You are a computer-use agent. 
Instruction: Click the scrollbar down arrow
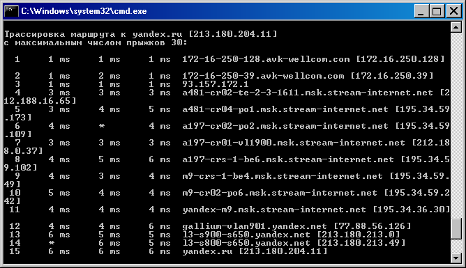pos(456,258)
